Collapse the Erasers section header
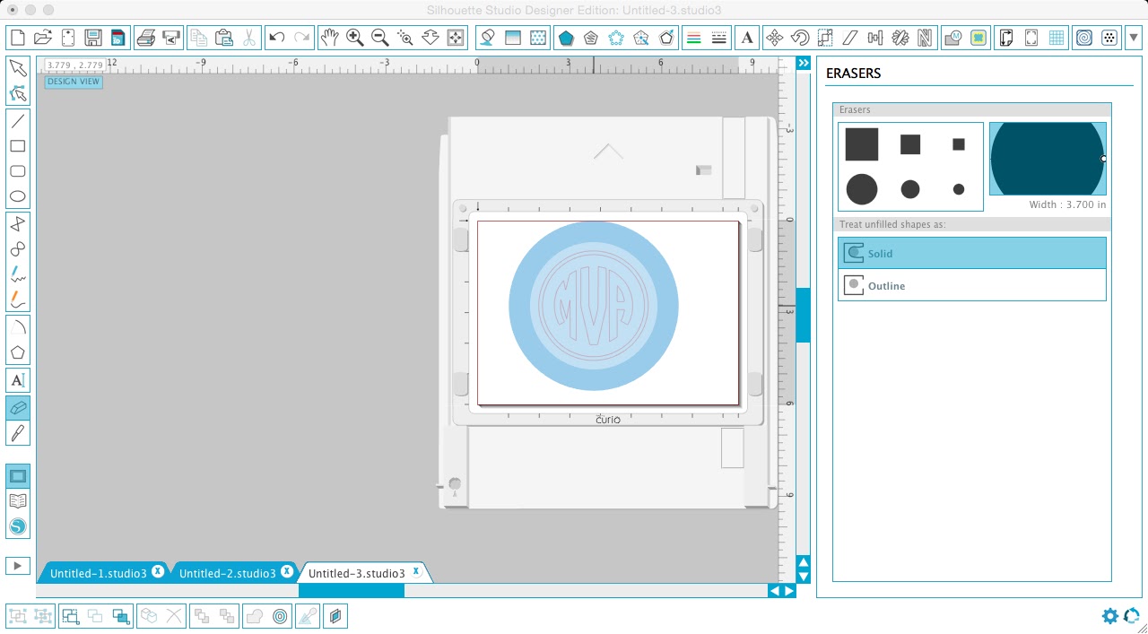 (x=971, y=109)
